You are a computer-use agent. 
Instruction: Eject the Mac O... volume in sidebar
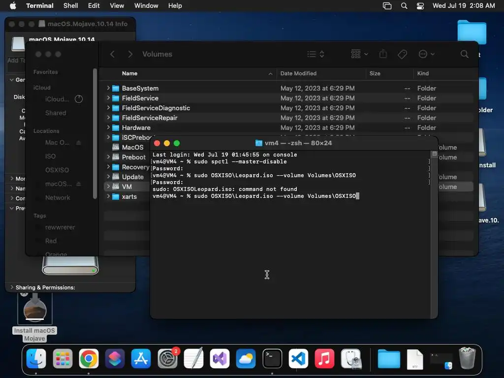point(78,142)
